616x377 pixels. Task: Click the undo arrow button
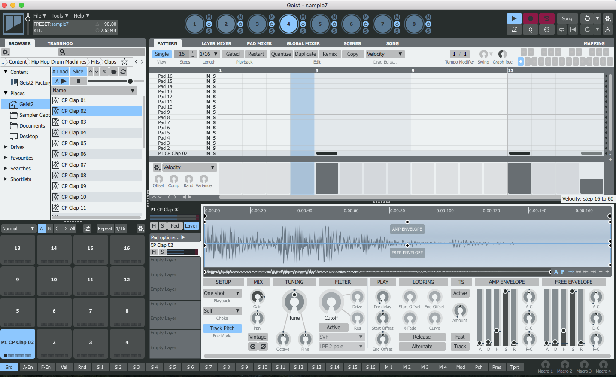[587, 18]
